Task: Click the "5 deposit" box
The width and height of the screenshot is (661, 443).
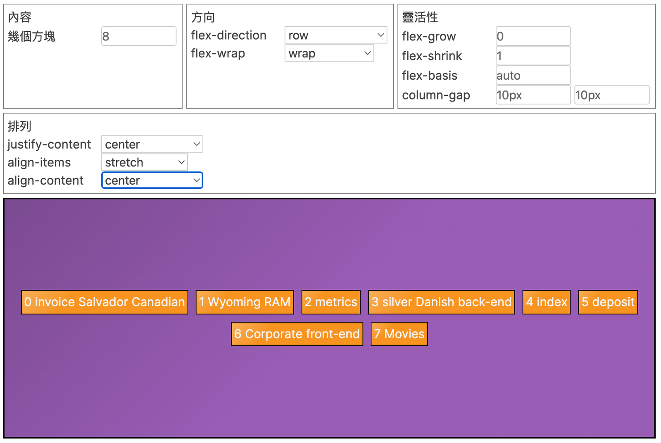Action: [608, 302]
